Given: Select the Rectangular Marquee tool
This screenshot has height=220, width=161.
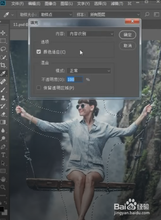Looking at the screenshot, I should pyautogui.click(x=3, y=41).
